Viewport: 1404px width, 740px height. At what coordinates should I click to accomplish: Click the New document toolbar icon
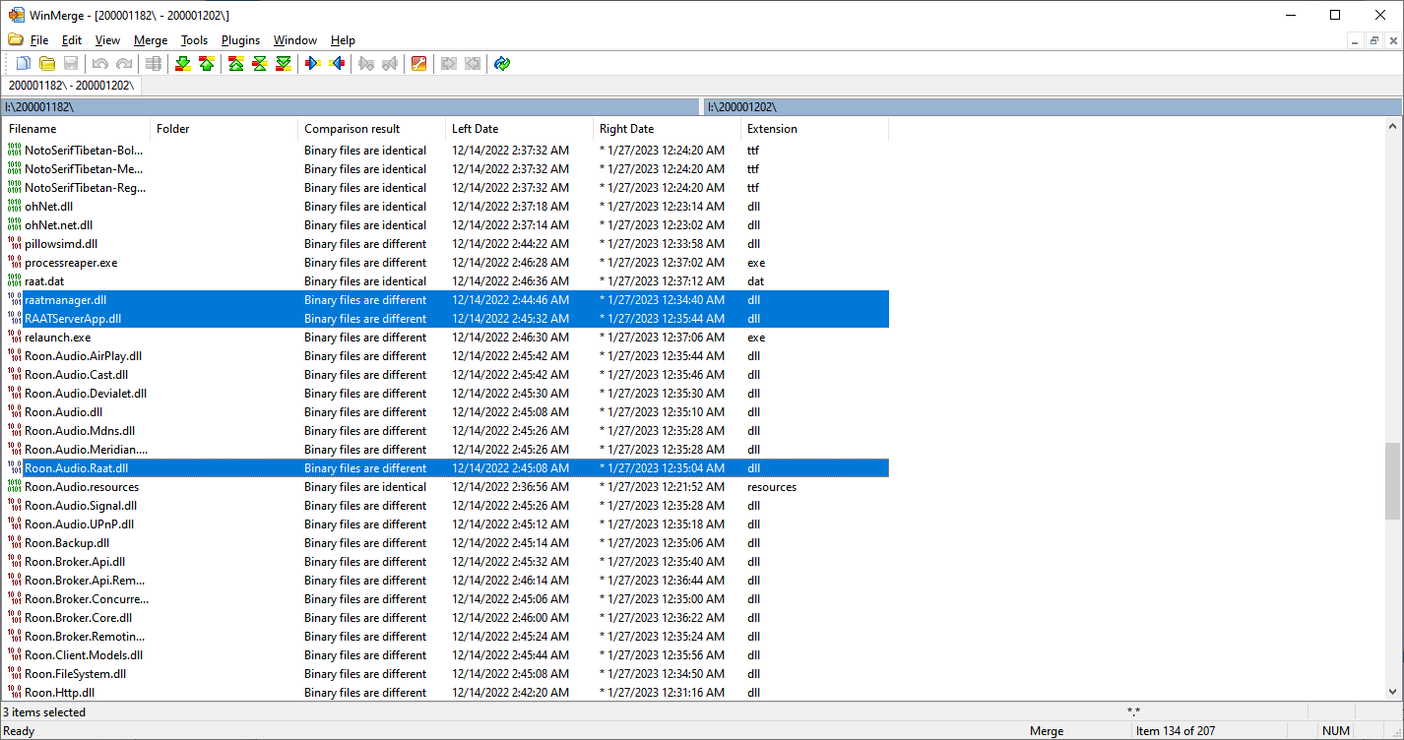pos(24,64)
